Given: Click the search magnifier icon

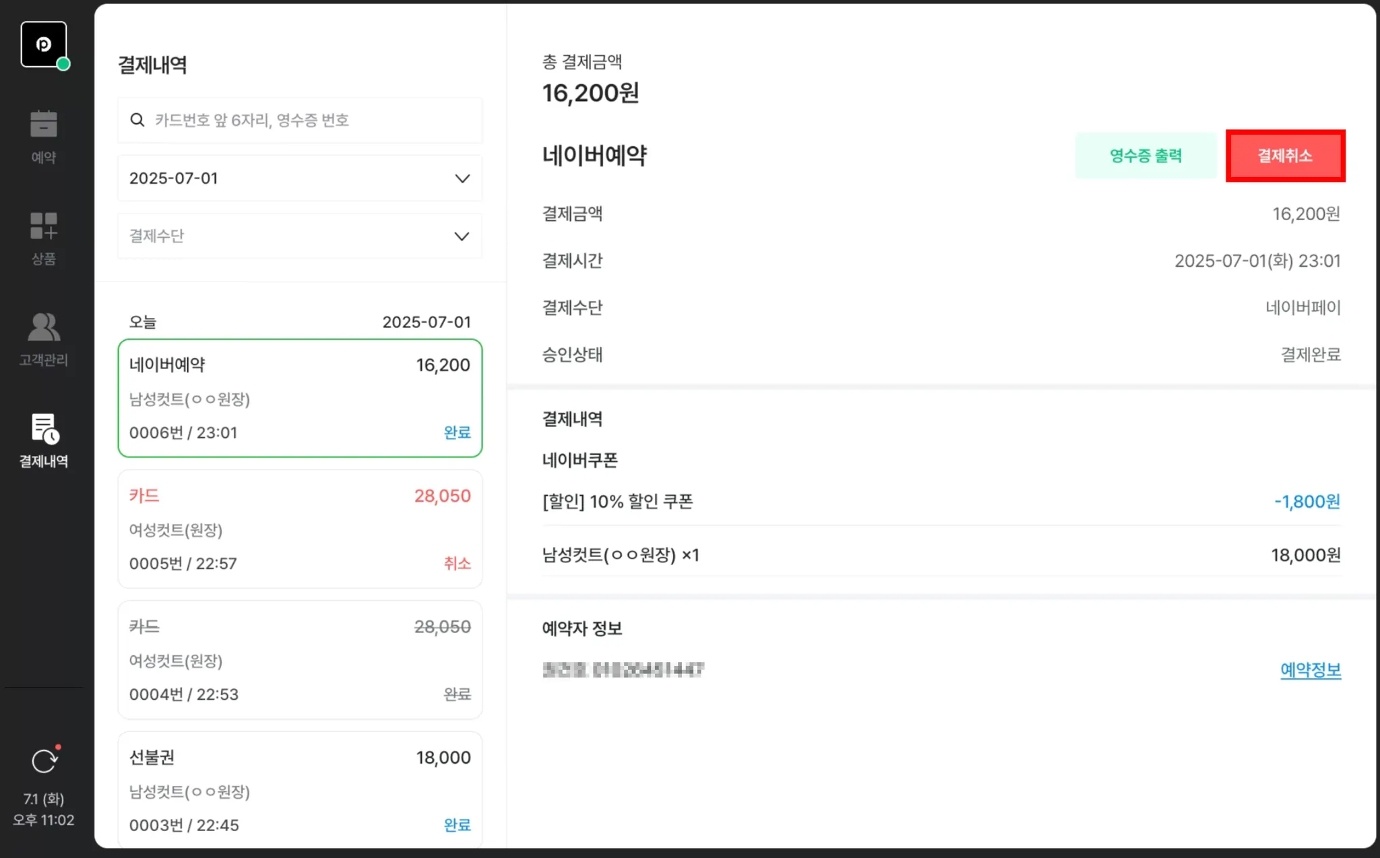Looking at the screenshot, I should click(137, 120).
